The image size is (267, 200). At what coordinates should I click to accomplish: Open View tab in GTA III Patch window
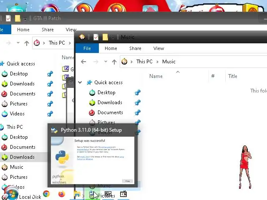pyautogui.click(x=71, y=30)
